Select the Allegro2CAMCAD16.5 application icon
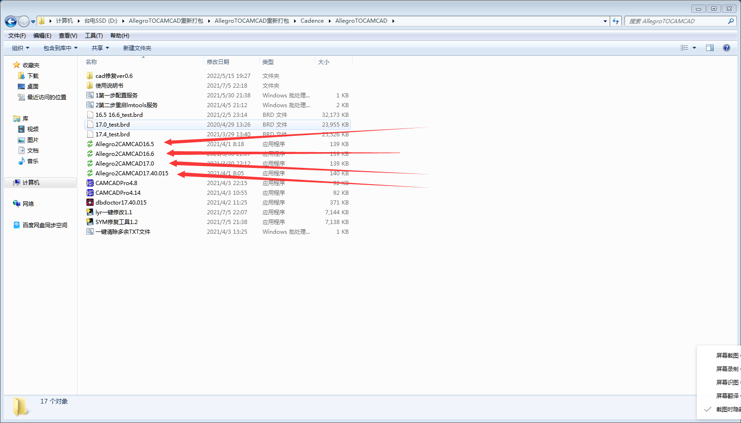The image size is (741, 423). pyautogui.click(x=90, y=144)
